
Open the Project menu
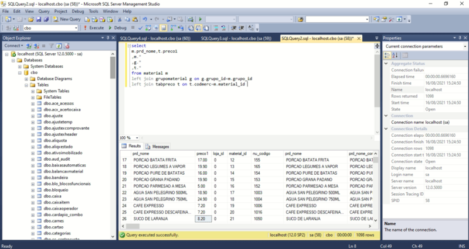point(61,11)
